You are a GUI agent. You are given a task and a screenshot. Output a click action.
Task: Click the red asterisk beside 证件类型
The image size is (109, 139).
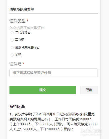click(27, 20)
